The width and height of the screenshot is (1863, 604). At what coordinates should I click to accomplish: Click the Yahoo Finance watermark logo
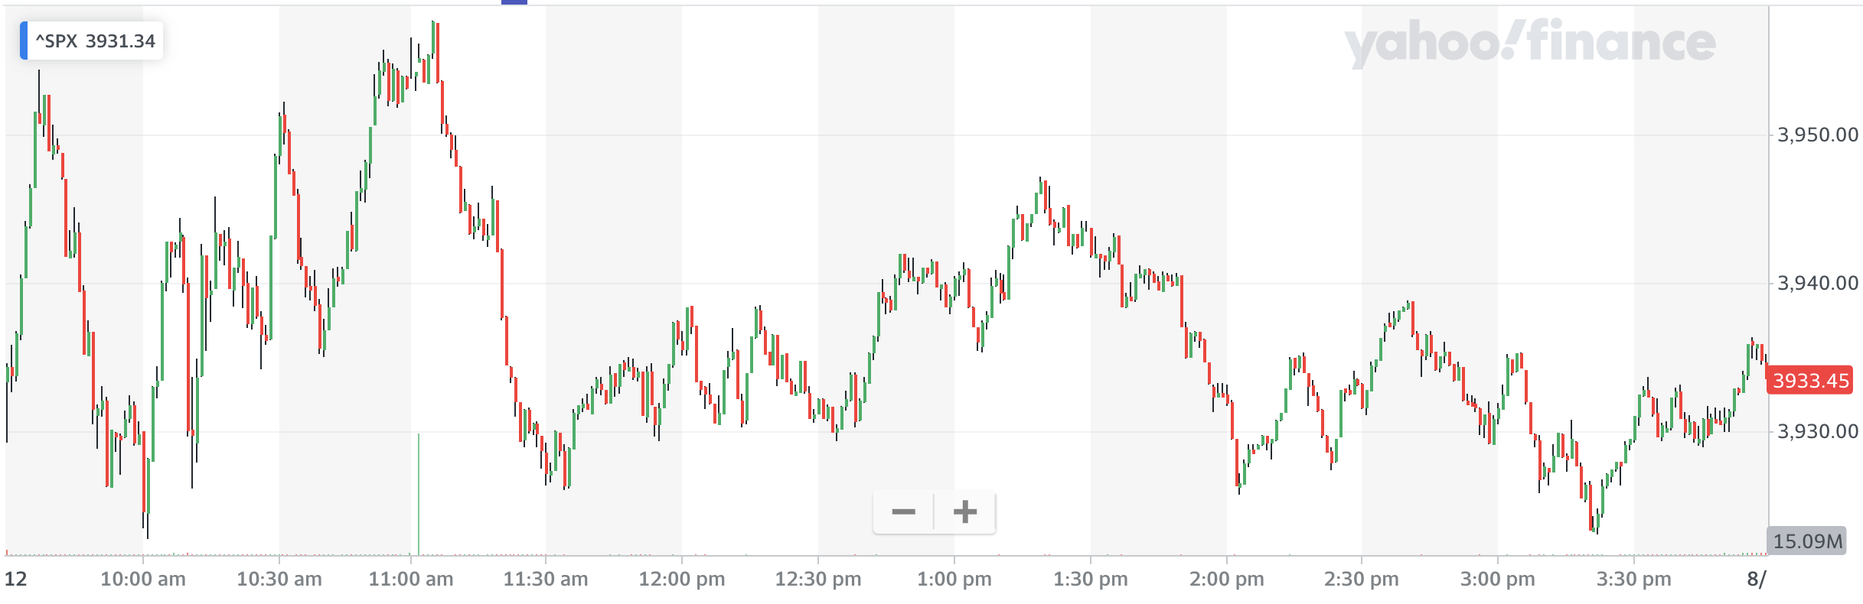coord(1529,44)
